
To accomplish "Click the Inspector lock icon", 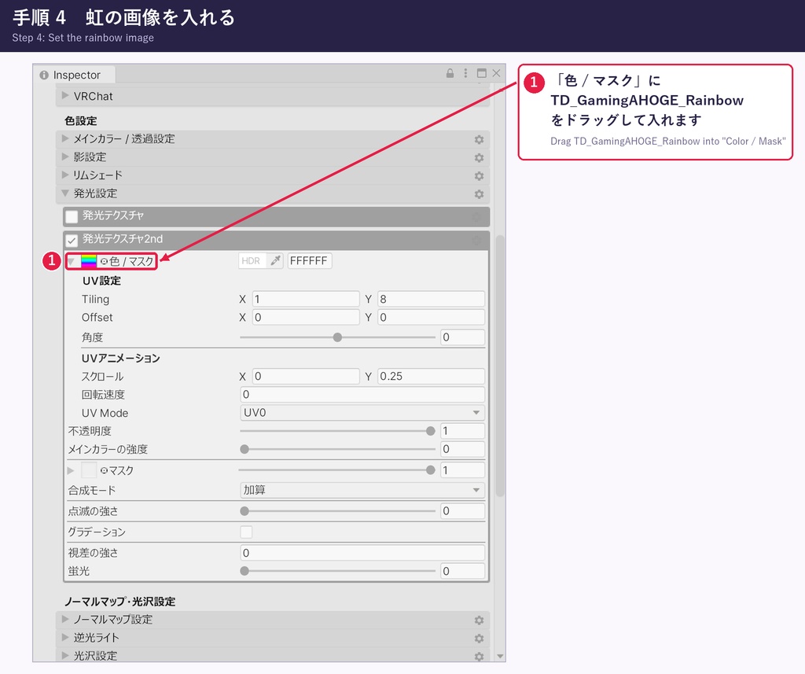I will point(450,73).
